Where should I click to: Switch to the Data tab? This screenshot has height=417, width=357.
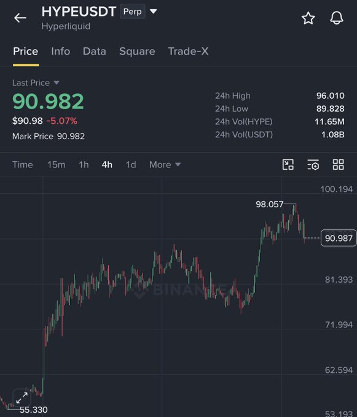pos(94,52)
